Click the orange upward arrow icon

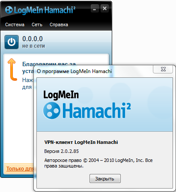click(x=12, y=70)
